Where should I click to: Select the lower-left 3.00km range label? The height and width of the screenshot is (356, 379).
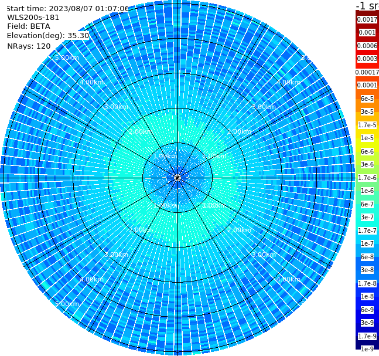(116, 255)
